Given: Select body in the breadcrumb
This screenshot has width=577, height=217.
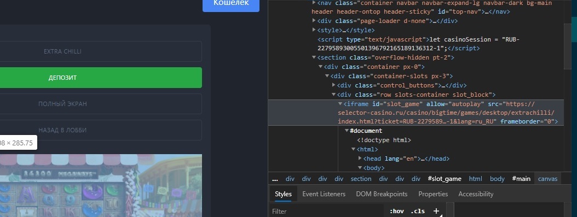Looking at the screenshot, I should point(497,179).
